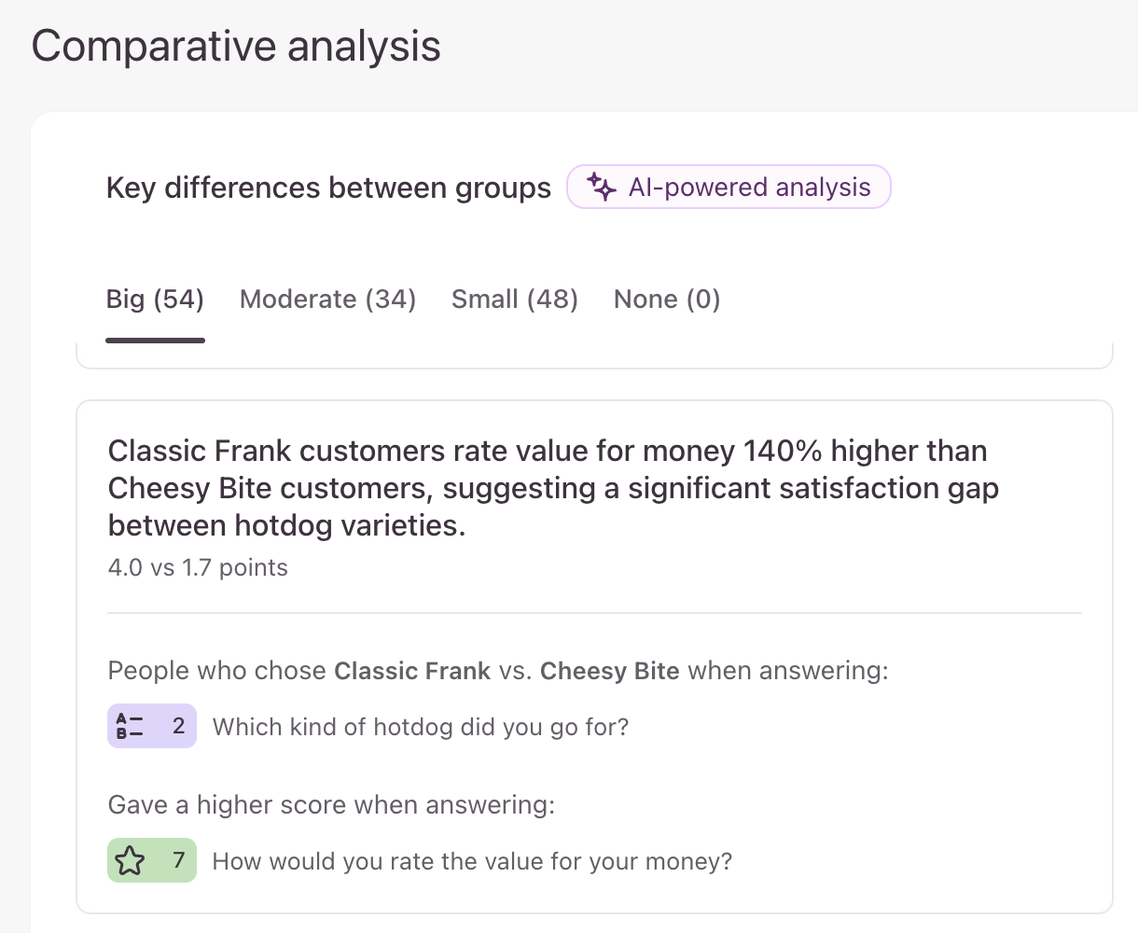1138x933 pixels.
Task: Select the None (0) tab
Action: [667, 299]
